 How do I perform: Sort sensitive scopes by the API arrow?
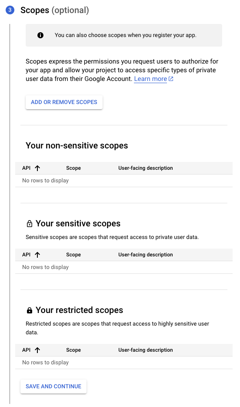tap(37, 255)
